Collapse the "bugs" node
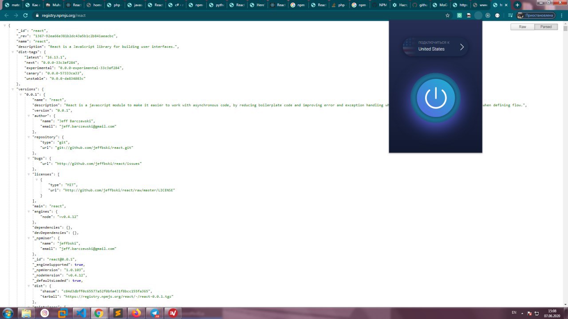The height and width of the screenshot is (319, 568). pos(28,159)
